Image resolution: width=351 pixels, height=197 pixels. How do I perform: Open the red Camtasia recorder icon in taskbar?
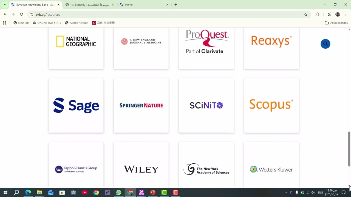(x=175, y=193)
